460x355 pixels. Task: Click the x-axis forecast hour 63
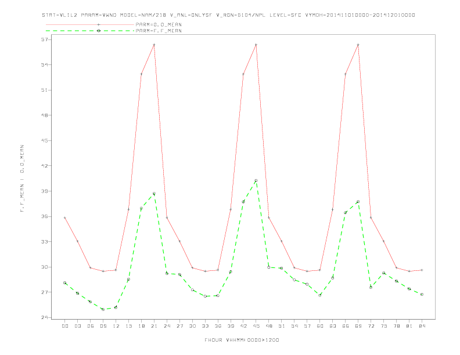[x=333, y=326]
